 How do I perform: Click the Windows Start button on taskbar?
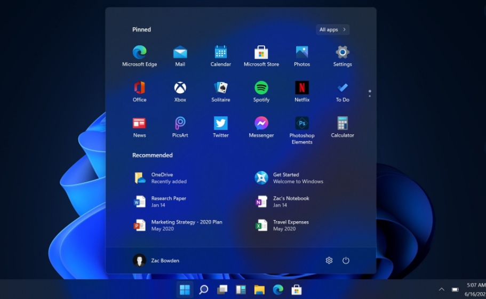[x=185, y=290]
